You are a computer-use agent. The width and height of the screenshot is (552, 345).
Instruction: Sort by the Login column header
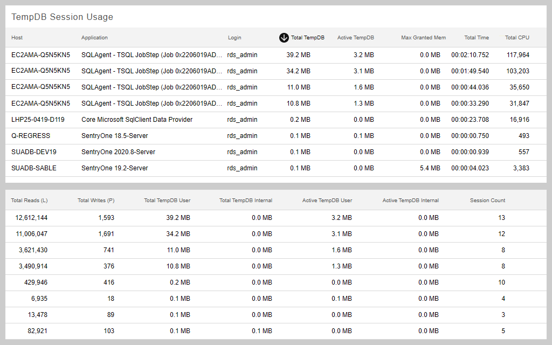click(234, 38)
